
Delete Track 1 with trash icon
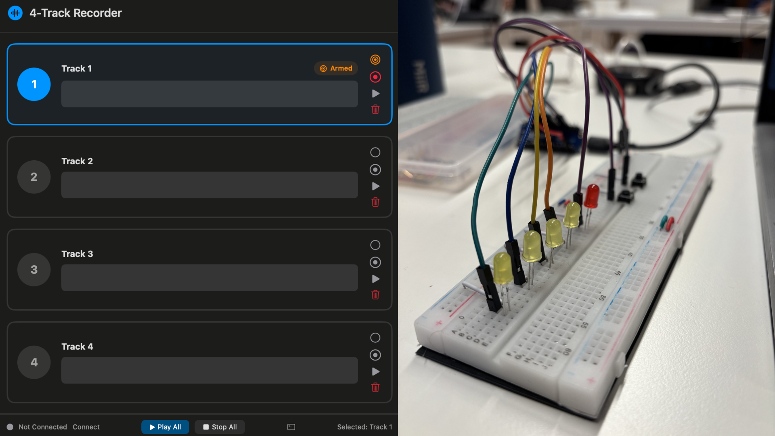click(x=375, y=109)
